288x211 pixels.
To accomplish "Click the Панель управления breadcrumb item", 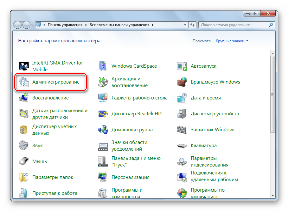I will [x=65, y=25].
